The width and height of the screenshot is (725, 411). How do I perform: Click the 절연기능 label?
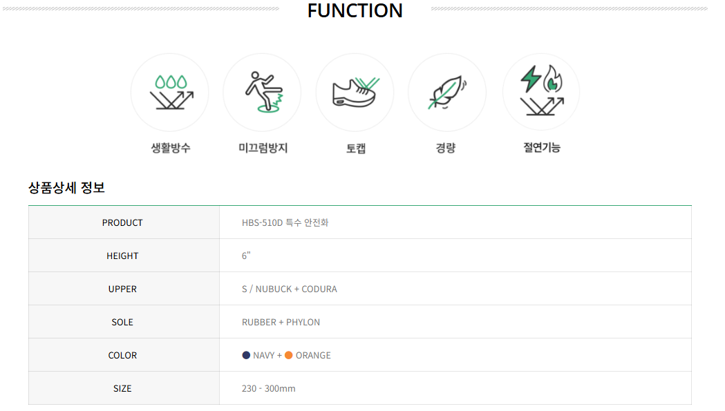542,148
